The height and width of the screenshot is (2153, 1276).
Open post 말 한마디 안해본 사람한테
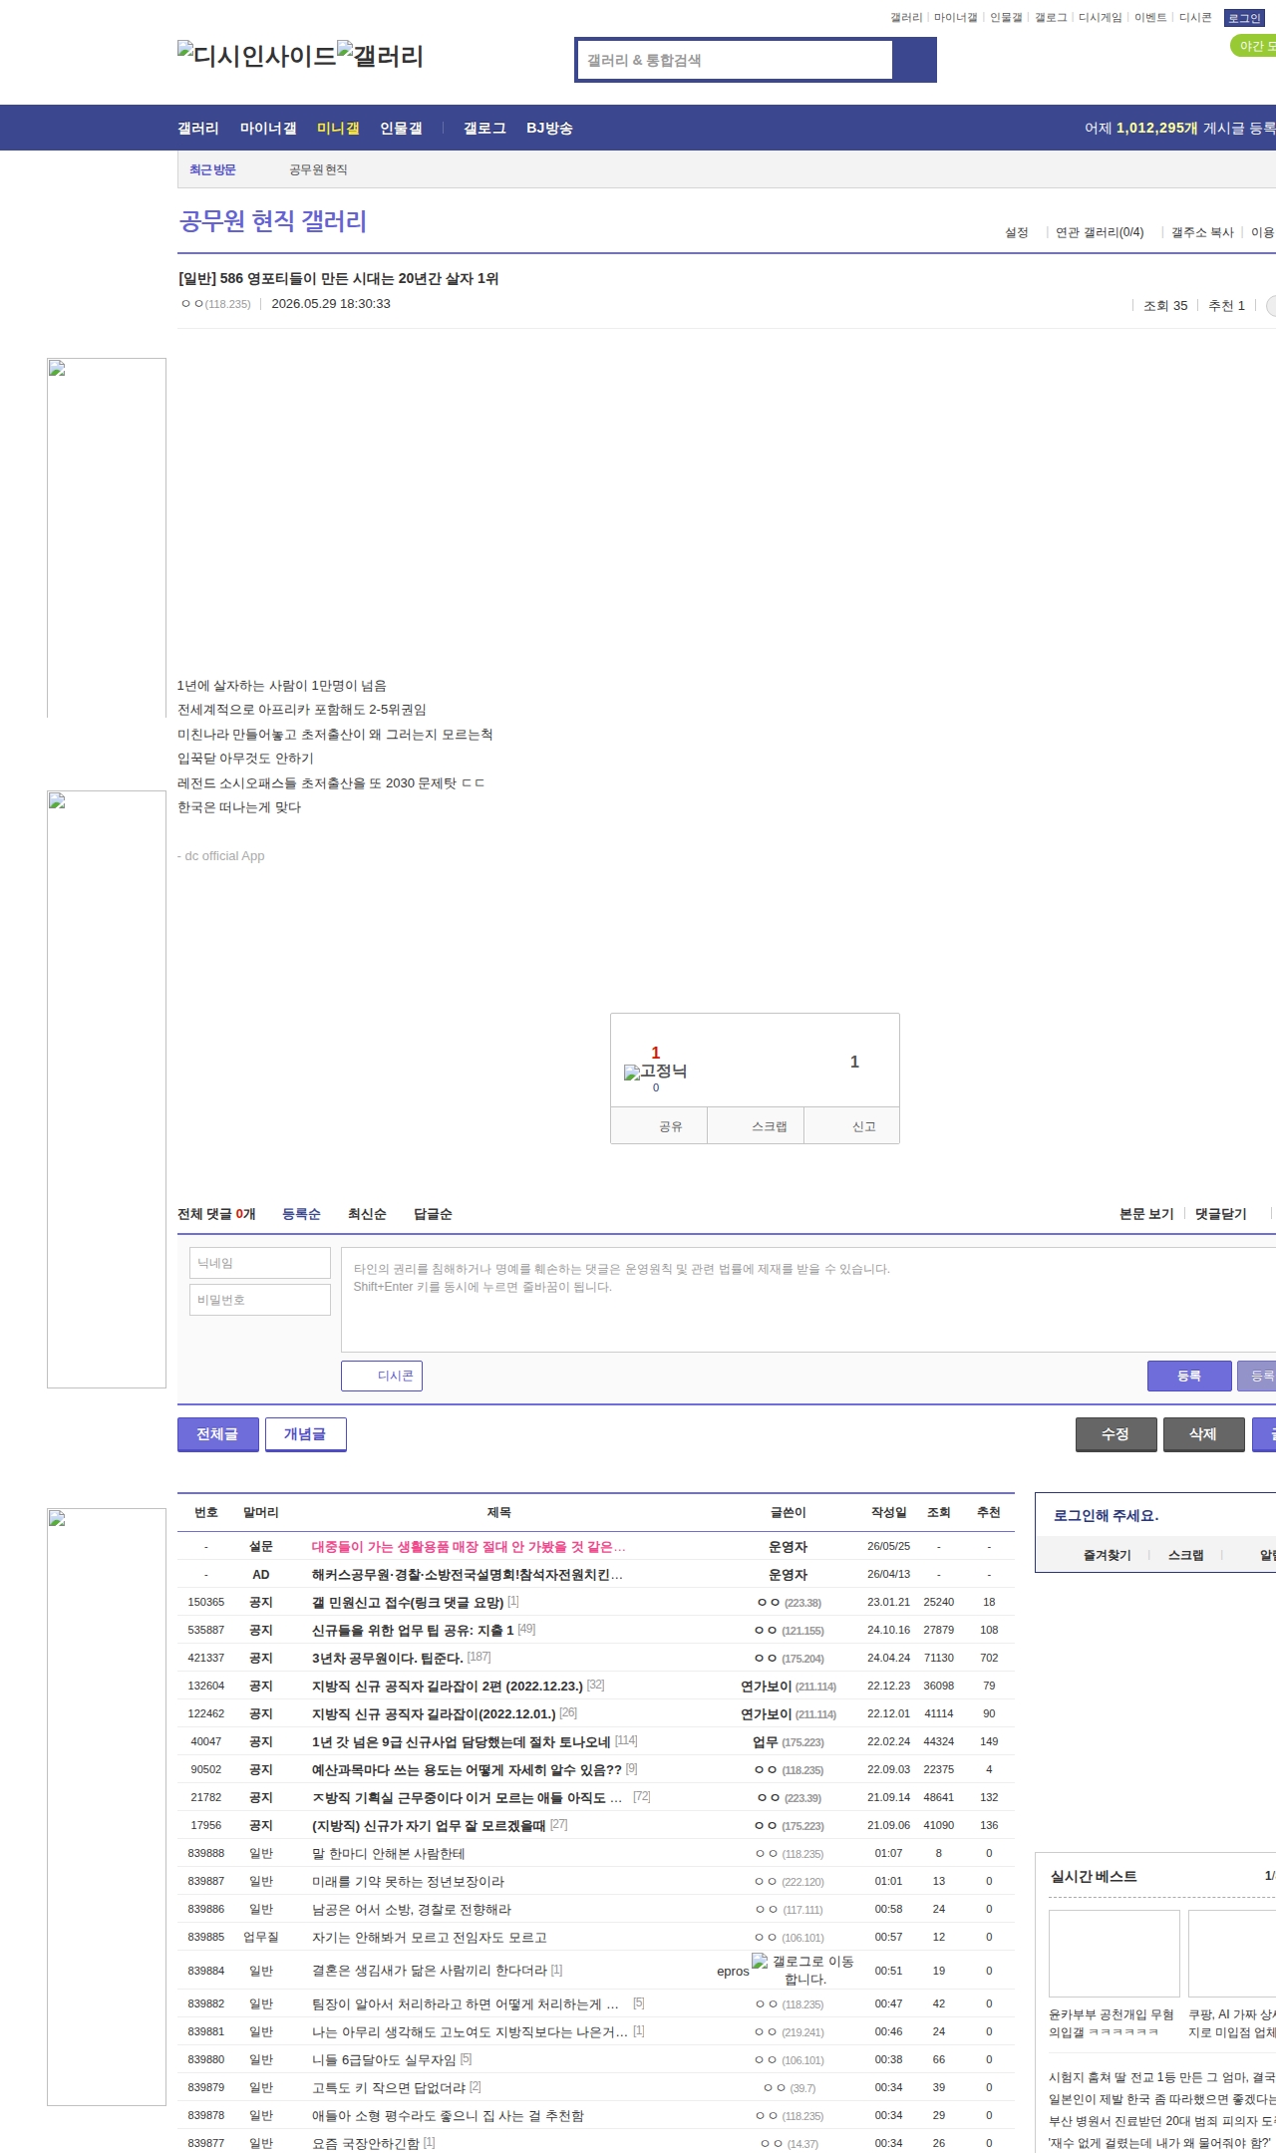(388, 1854)
